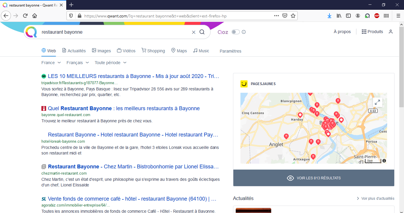Image resolution: width=404 pixels, height=213 pixels.
Task: Click VOIR LES 813 RÉSULTATS
Action: coord(313,178)
